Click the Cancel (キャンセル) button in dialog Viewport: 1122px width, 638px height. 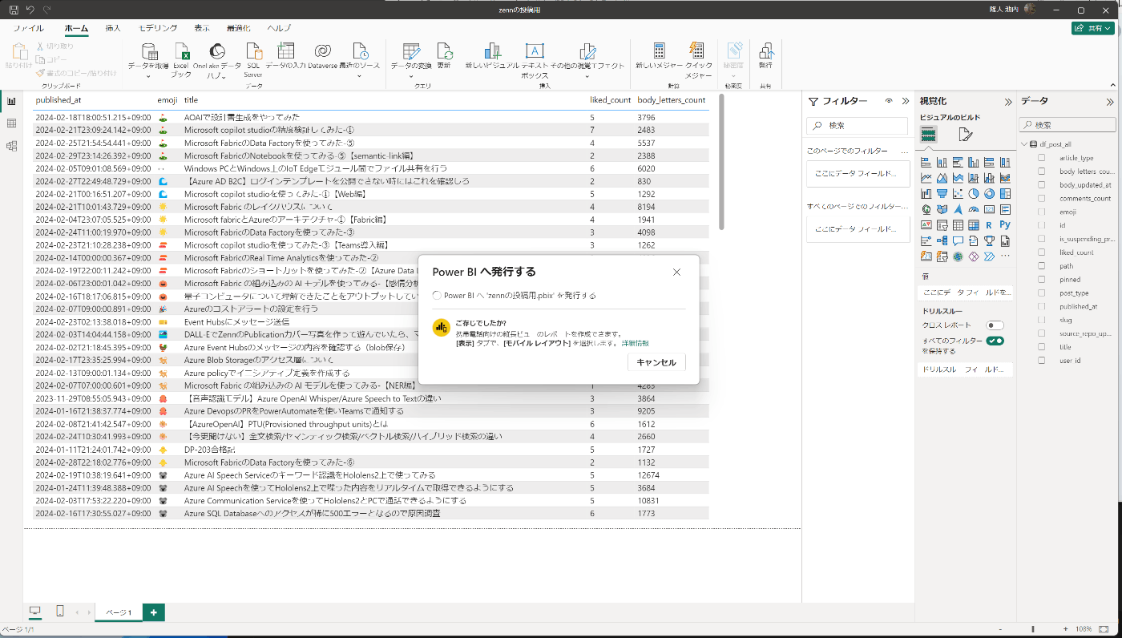[x=656, y=362]
